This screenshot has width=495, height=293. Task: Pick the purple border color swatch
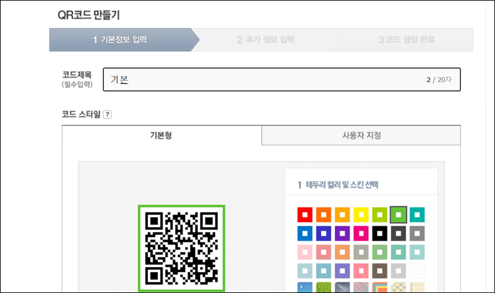pos(342,234)
